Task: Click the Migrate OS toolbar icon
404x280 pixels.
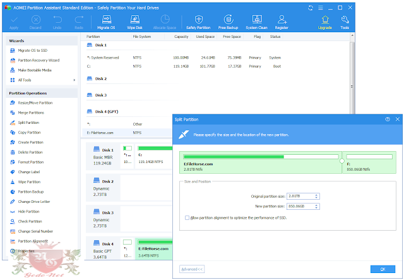Action: tap(106, 22)
